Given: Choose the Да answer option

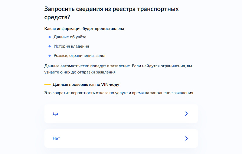Looking at the screenshot, I should pos(121,114).
